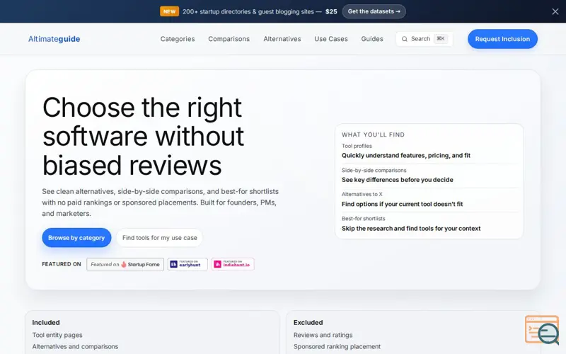566x354 pixels.
Task: Click the 'WHAT YOU'LL FIND' heading
Action: (x=374, y=135)
